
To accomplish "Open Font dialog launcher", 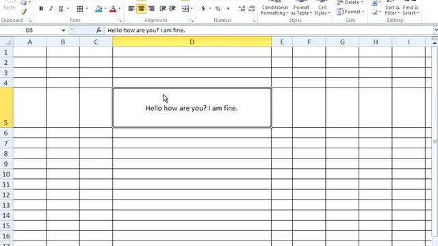I will [120, 20].
